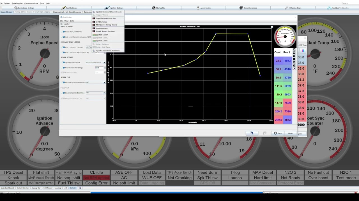
Task: Open help icon for Maximum Retard(deg)
Action: 64,68
